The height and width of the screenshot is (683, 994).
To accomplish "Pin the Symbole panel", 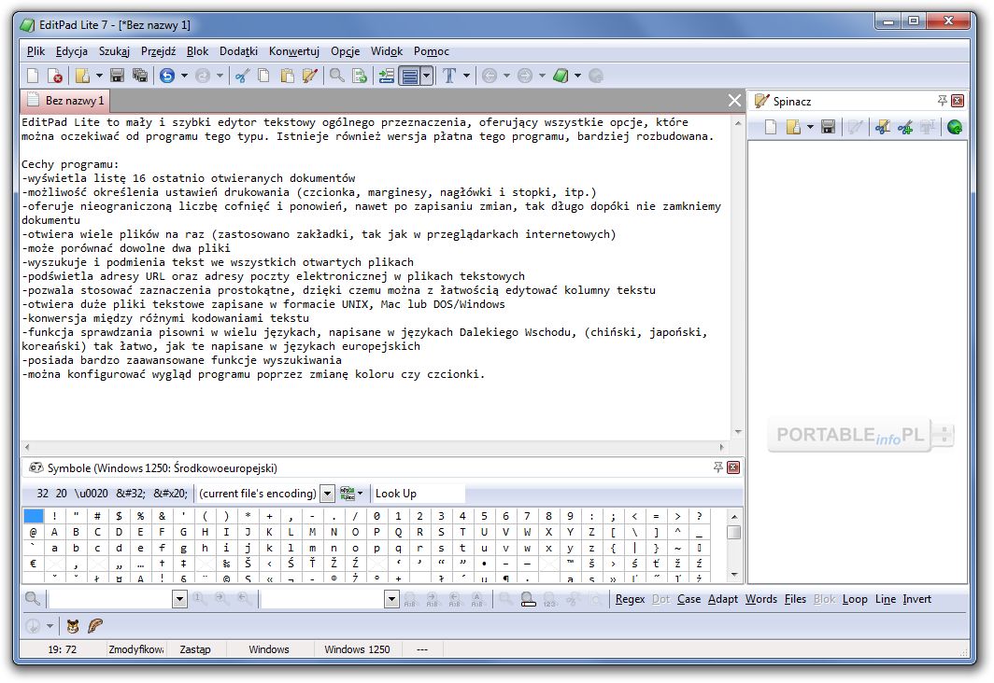I will [717, 467].
